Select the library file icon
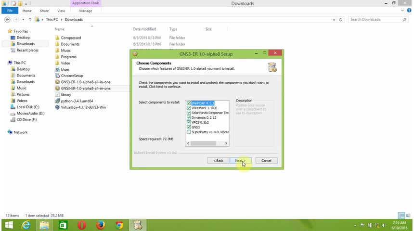The height and width of the screenshot is (231, 414). (x=57, y=95)
